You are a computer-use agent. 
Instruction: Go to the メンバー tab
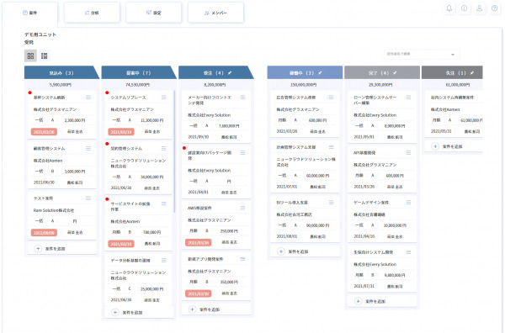pos(215,13)
